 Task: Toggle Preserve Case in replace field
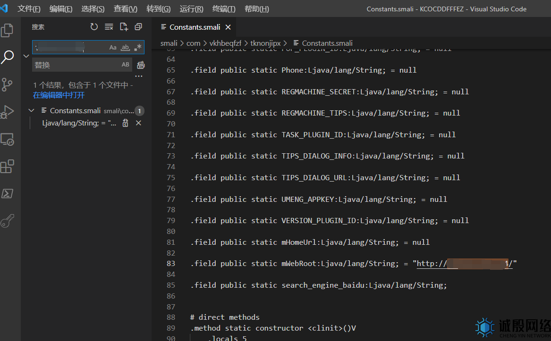pos(125,65)
